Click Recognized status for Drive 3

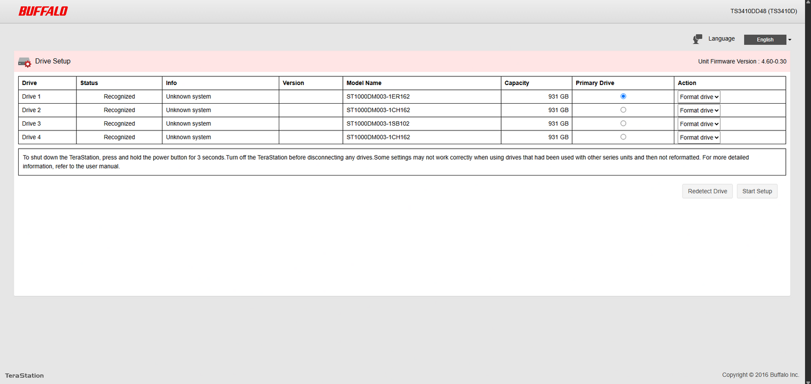coord(119,124)
